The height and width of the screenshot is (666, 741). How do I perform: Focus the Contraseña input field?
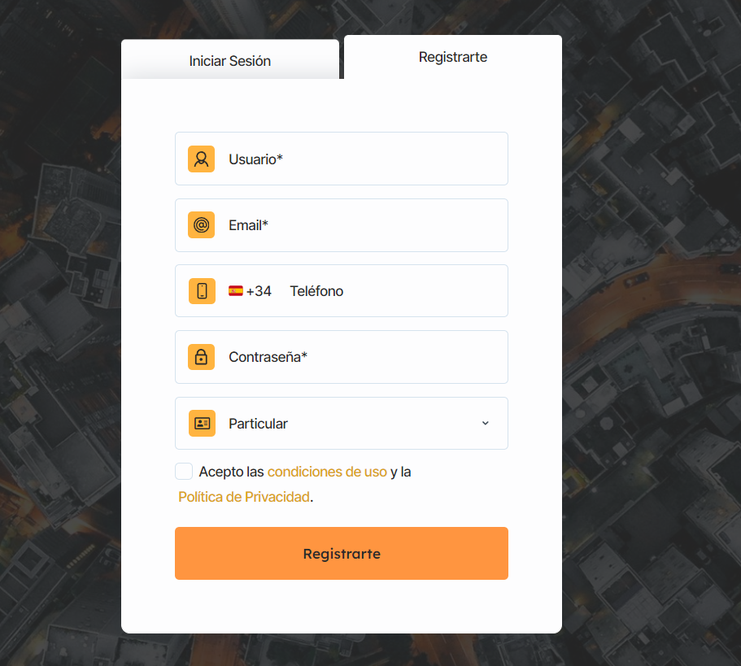342,357
